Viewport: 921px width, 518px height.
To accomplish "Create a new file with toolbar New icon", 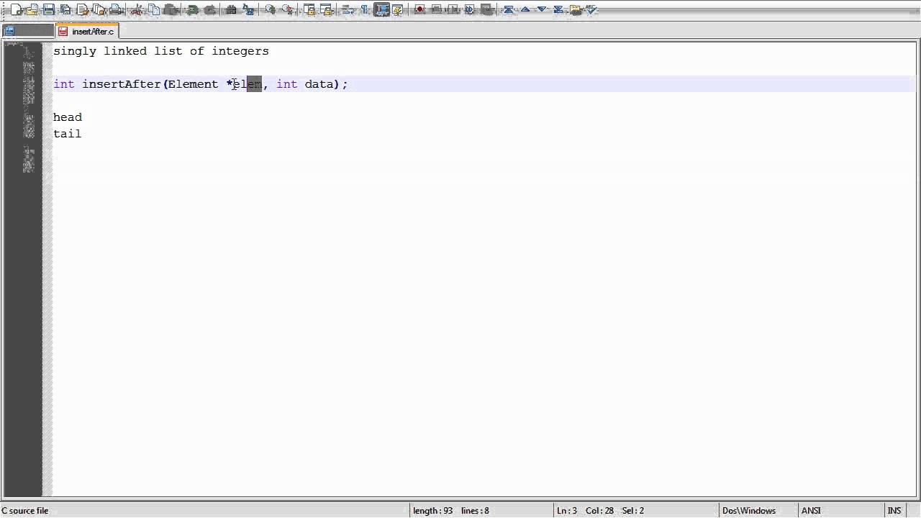I will [16, 9].
